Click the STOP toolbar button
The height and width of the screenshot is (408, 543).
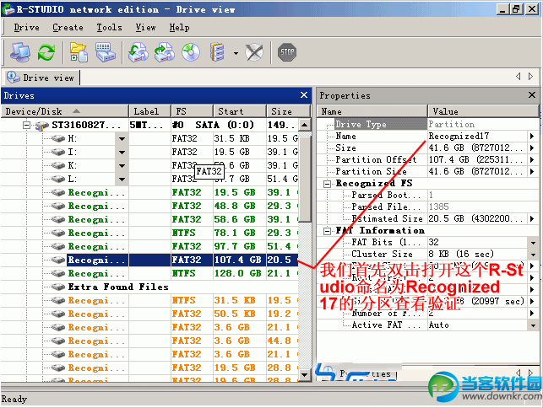tap(287, 52)
